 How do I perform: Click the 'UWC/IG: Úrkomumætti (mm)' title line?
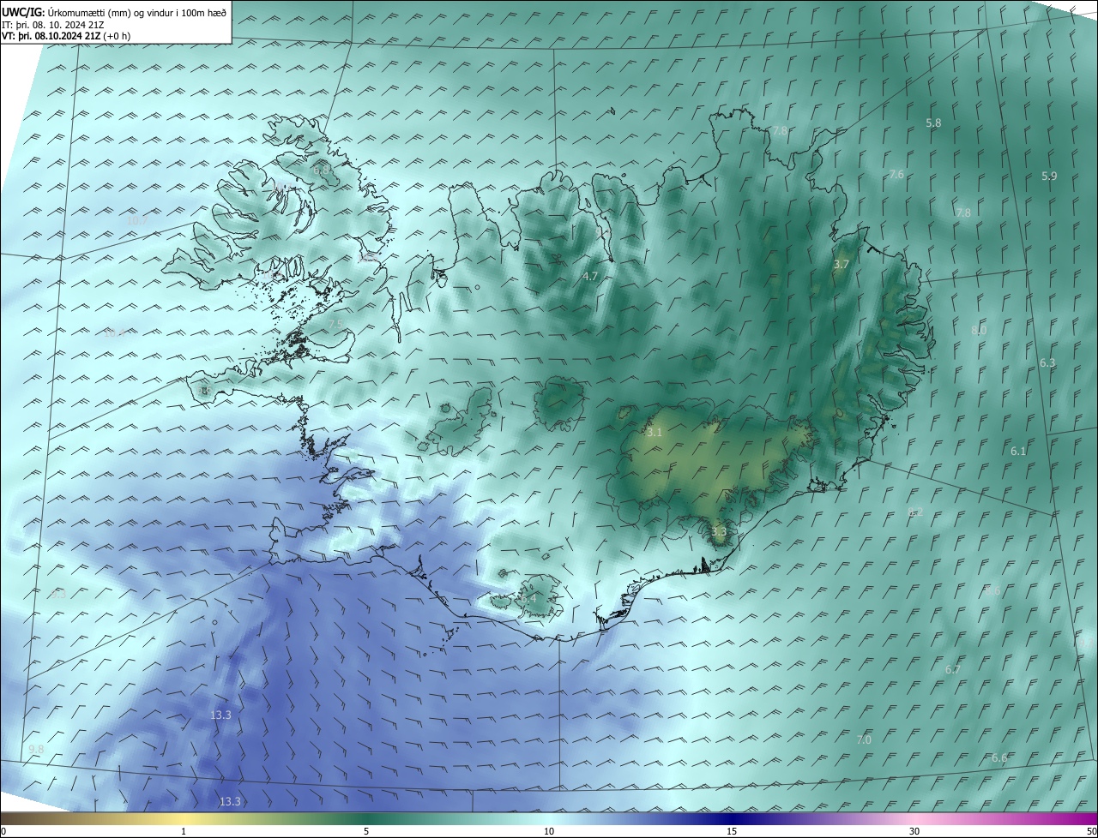114,12
